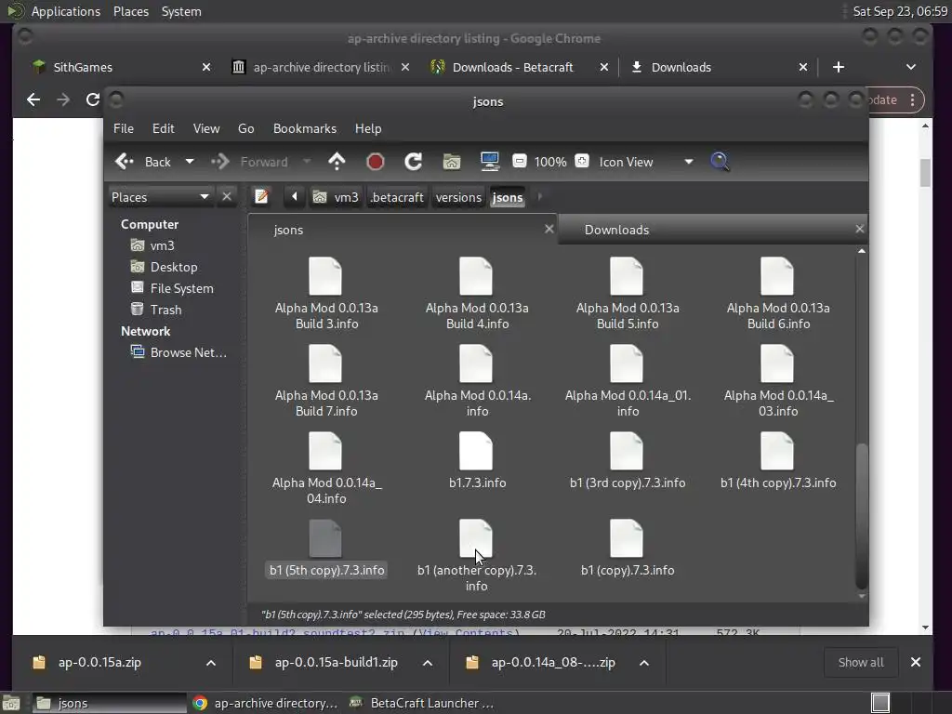The width and height of the screenshot is (952, 714).
Task: Expand ap-0.0.14a_08 zip download options
Action: [644, 663]
